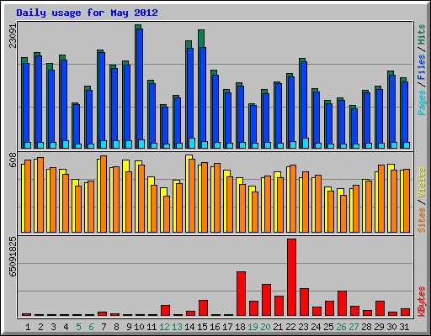Select the day 28 axis label
The height and width of the screenshot is (336, 431).
pyautogui.click(x=366, y=327)
